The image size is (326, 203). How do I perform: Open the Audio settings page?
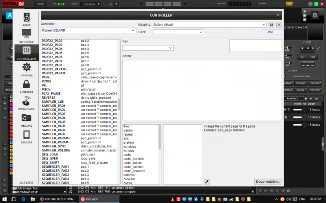coord(26,19)
